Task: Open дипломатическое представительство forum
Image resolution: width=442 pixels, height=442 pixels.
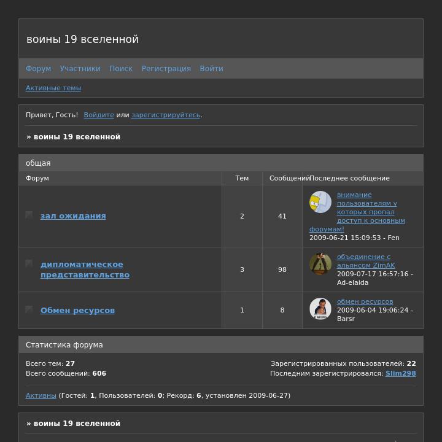Action: [x=85, y=269]
